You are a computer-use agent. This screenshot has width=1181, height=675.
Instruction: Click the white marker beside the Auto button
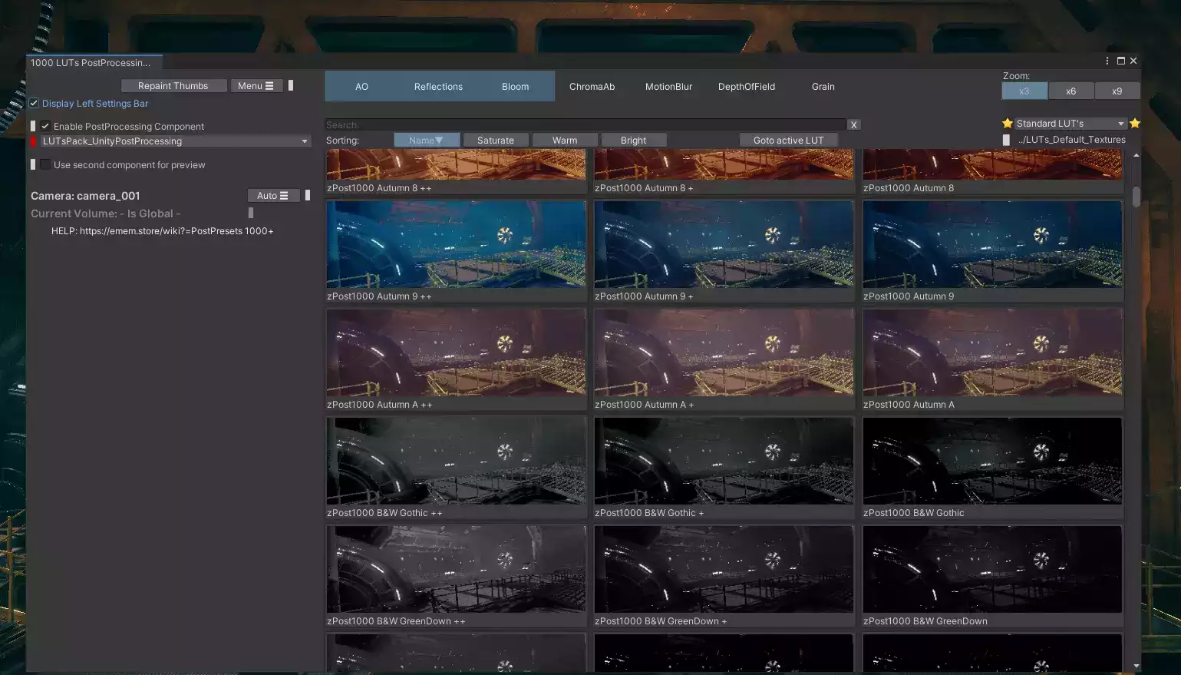308,196
